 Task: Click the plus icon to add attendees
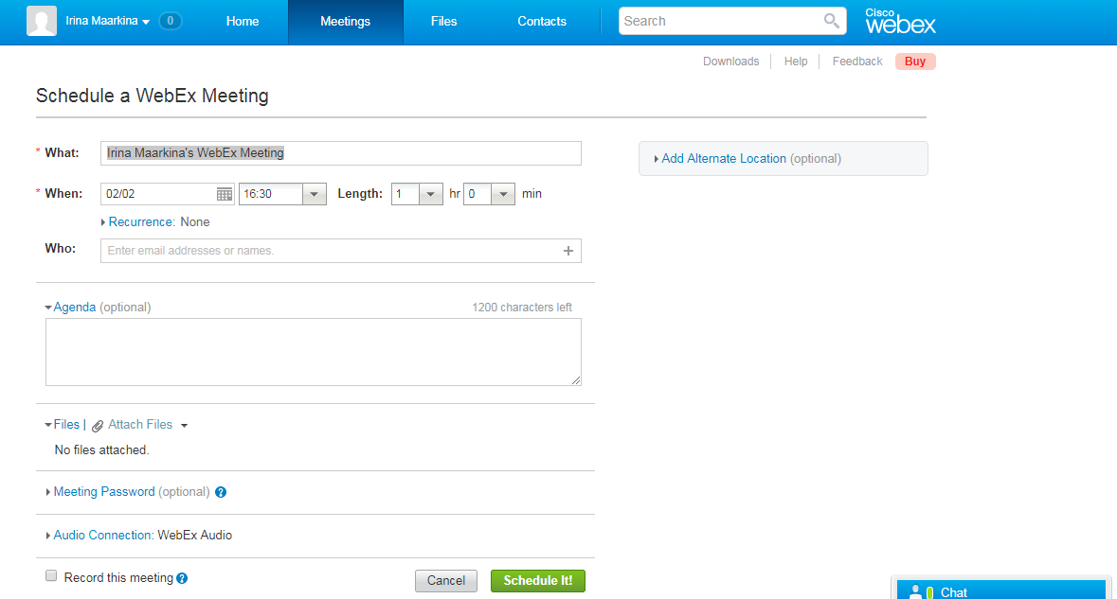(x=568, y=250)
